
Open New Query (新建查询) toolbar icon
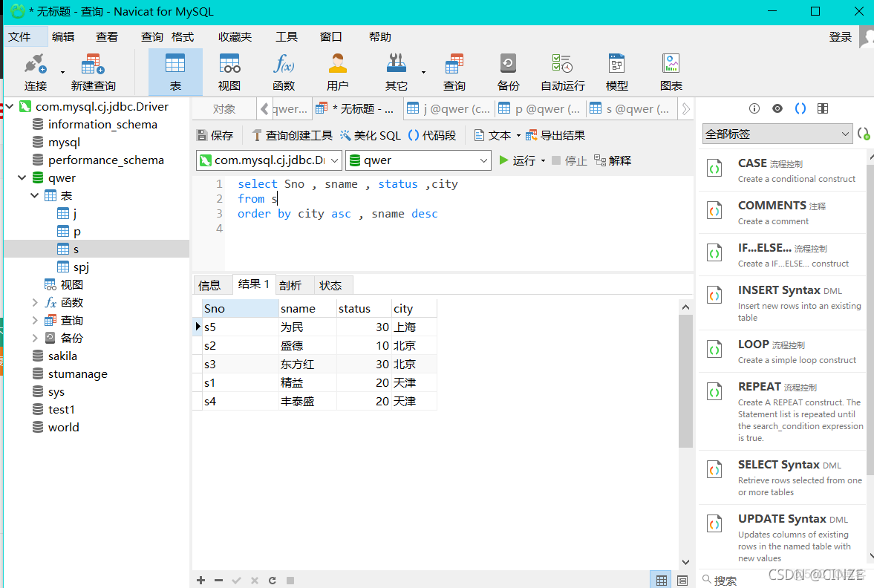pos(93,72)
